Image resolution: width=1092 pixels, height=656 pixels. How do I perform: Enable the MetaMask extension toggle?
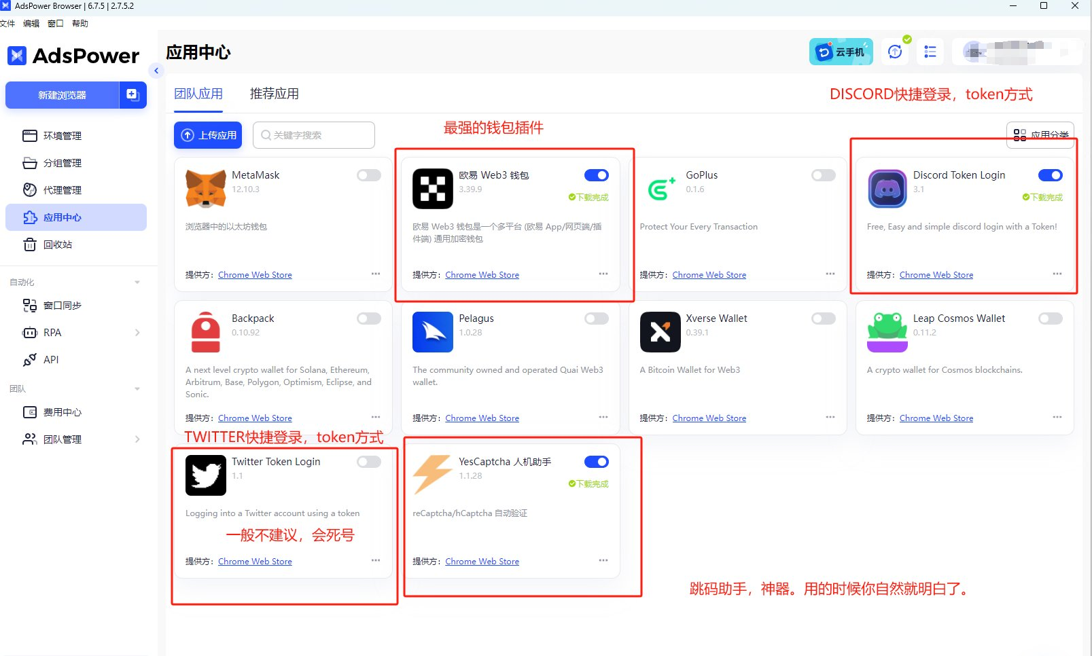[369, 175]
